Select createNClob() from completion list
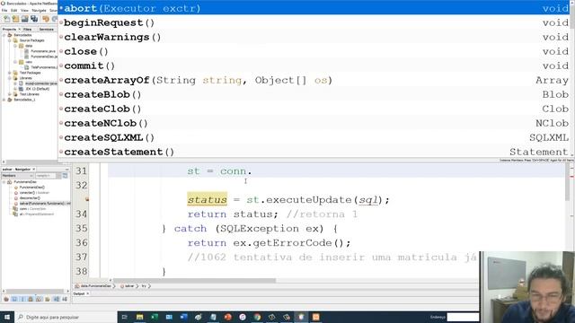Screen dimensions: 575x323 314,123
